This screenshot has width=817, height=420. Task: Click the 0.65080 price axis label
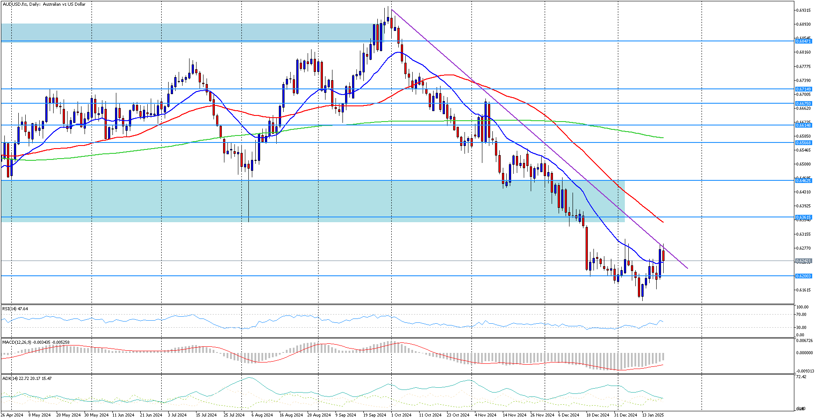[803, 164]
